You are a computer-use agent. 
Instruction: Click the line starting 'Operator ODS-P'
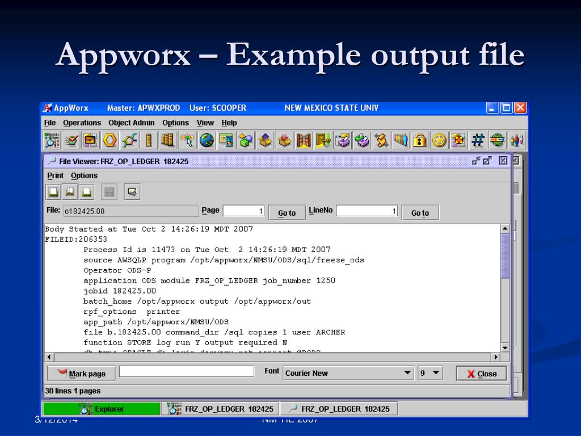pyautogui.click(x=117, y=270)
